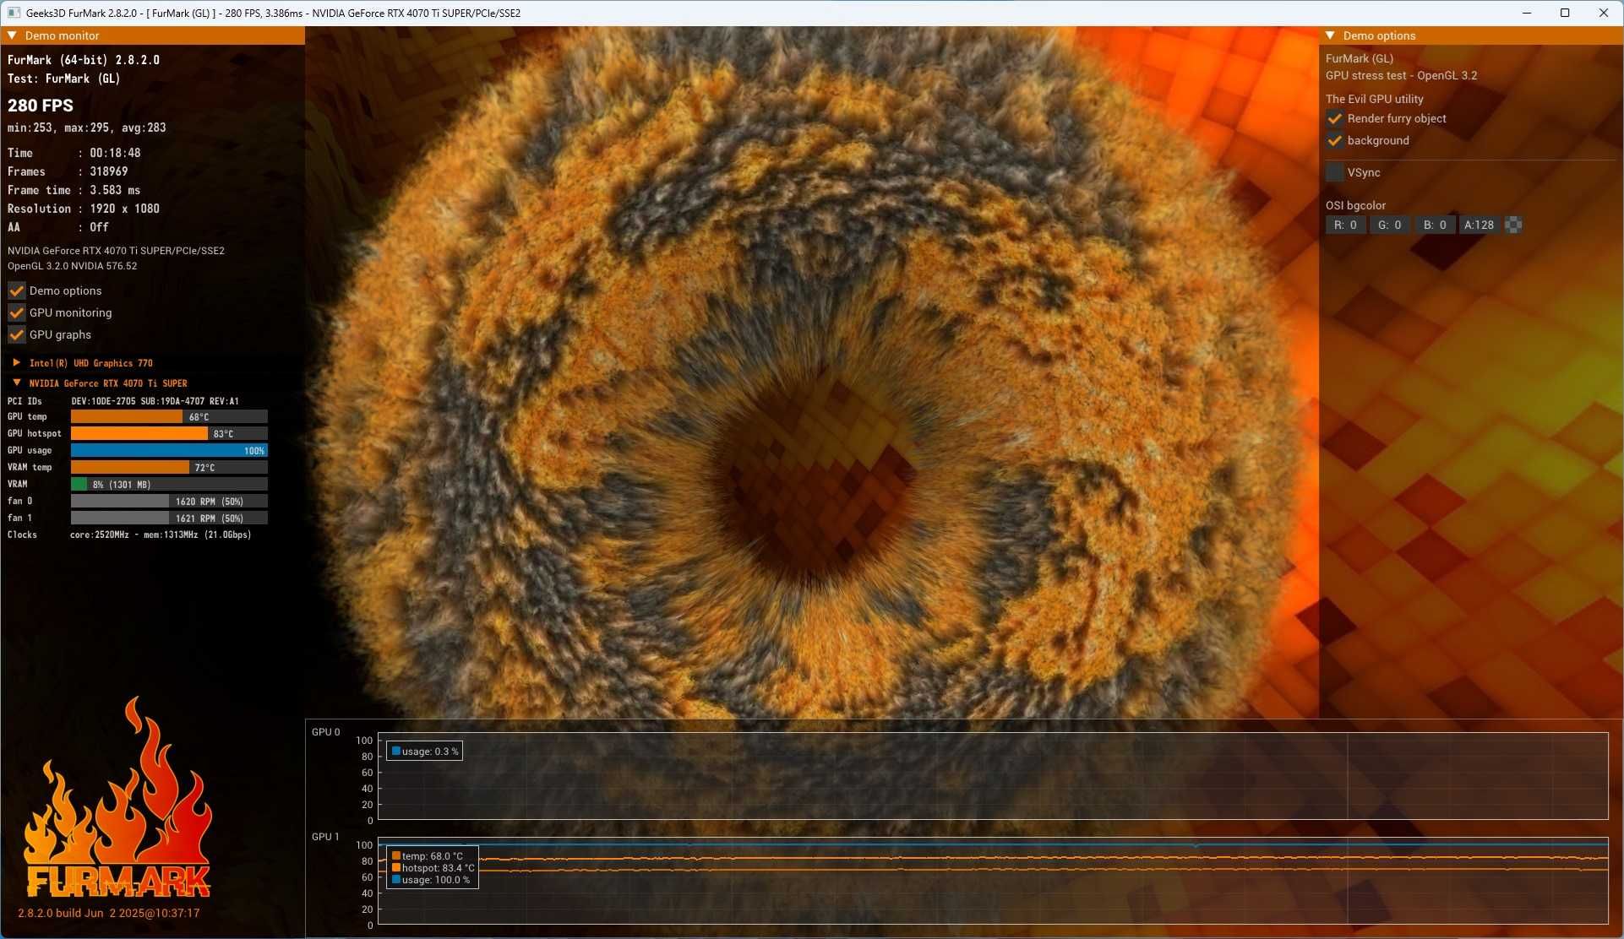Click the GPU temp 68°C bar
The width and height of the screenshot is (1624, 939).
(169, 416)
